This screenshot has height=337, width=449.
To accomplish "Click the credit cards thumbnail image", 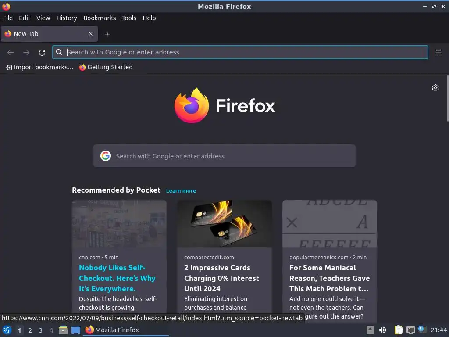I will click(224, 224).
